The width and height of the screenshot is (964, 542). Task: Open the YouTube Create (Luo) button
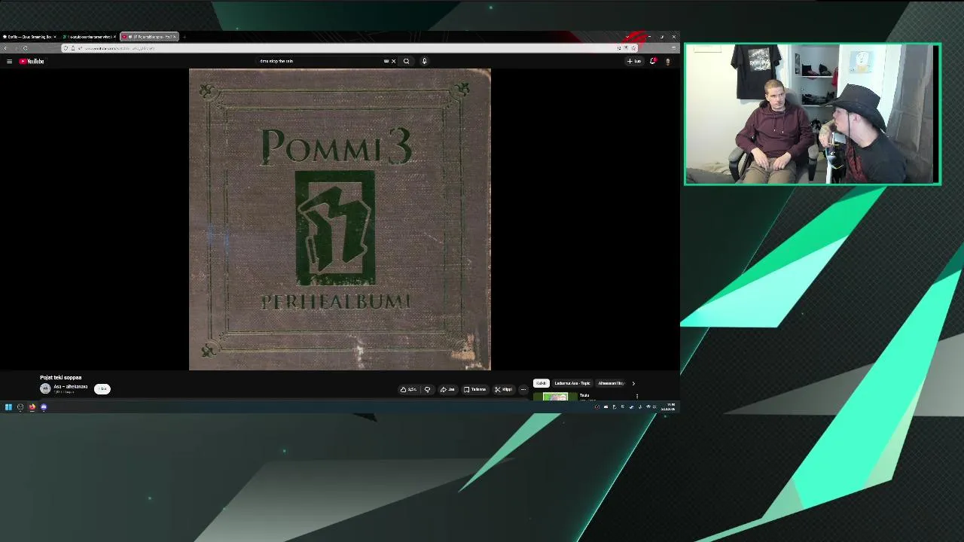(x=634, y=61)
